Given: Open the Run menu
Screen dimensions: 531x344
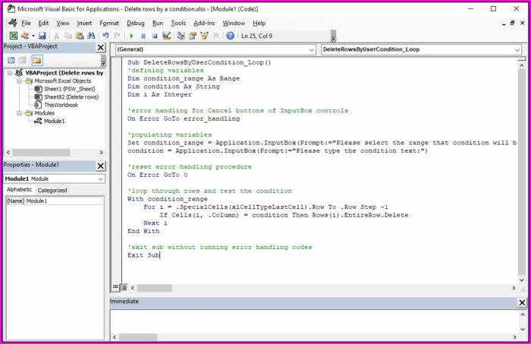Looking at the screenshot, I should [158, 23].
